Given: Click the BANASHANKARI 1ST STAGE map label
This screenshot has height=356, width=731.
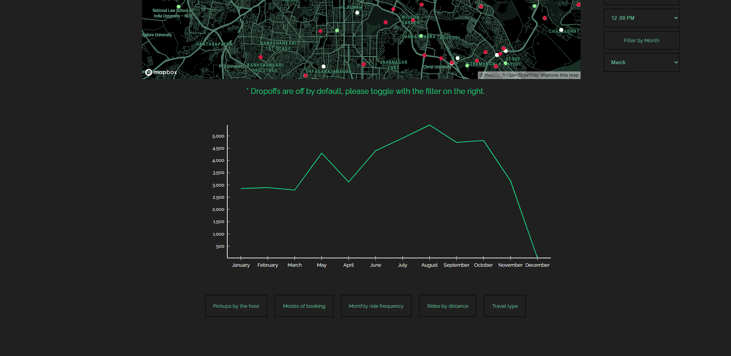Looking at the screenshot, I should [278, 46].
